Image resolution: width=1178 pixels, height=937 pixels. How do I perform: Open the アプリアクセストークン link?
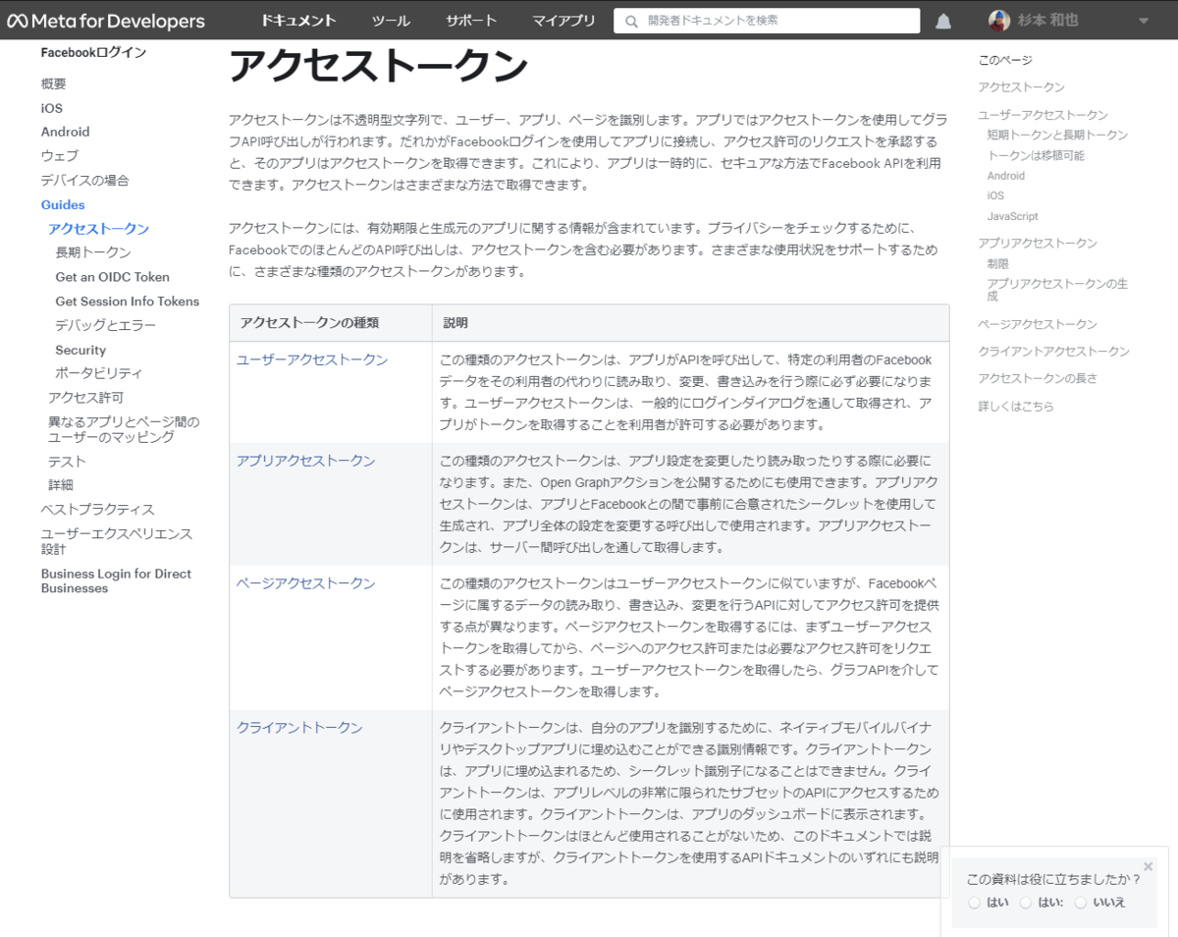click(x=305, y=459)
